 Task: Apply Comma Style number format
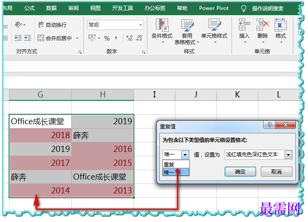coord(116,38)
